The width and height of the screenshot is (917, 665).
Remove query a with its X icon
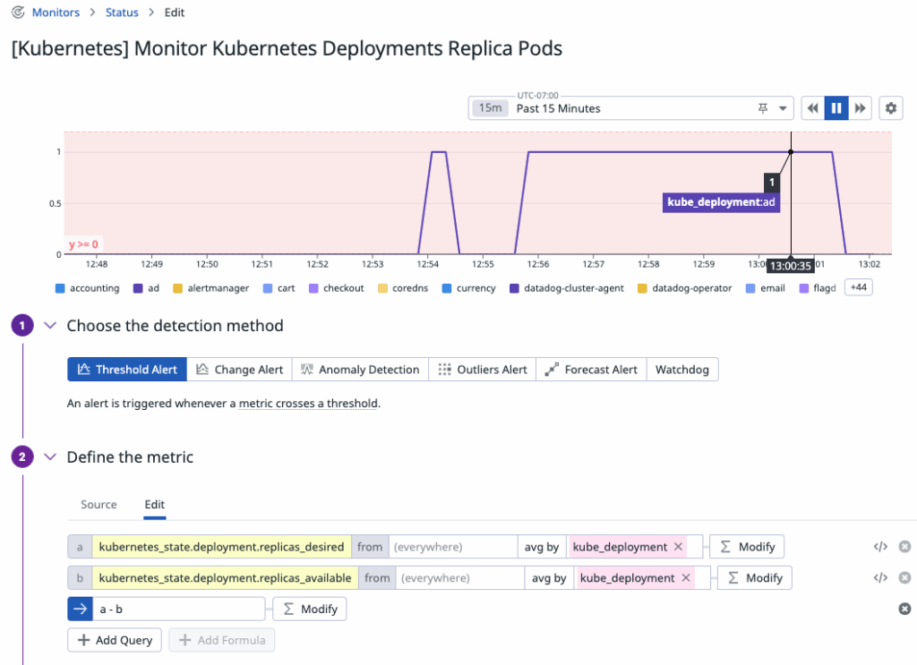[x=904, y=547]
